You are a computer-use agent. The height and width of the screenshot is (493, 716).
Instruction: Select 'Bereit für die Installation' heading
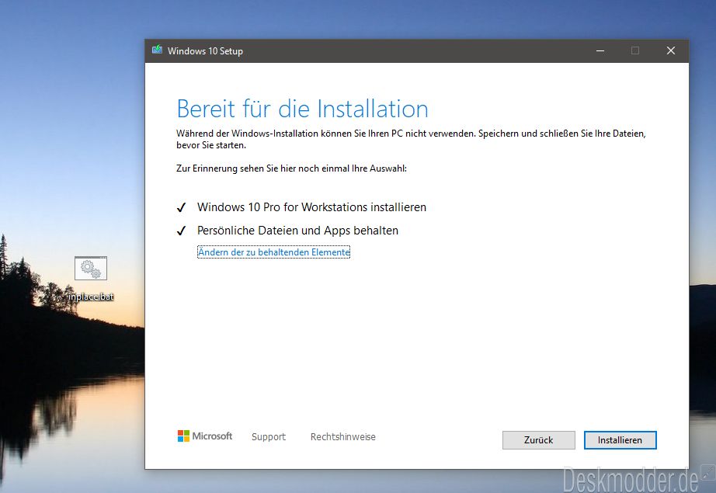[x=302, y=109]
